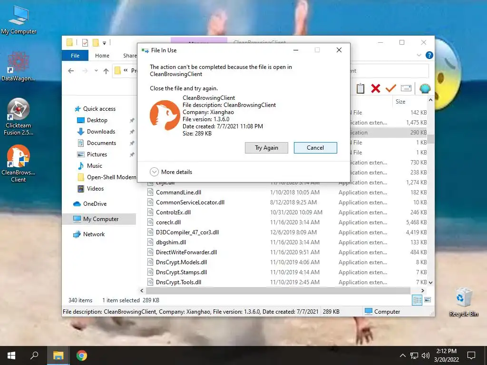Select the coreclr.dll file
The width and height of the screenshot is (487, 365).
[168, 222]
